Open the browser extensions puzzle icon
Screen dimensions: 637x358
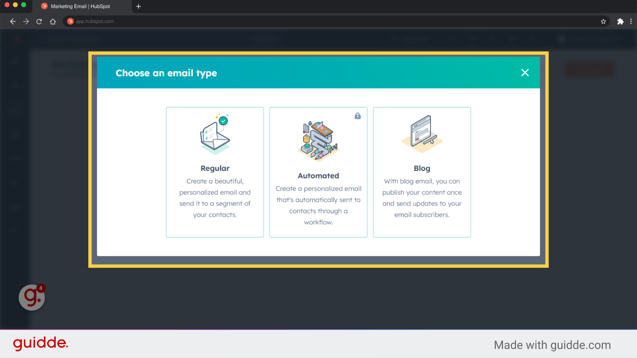620,22
